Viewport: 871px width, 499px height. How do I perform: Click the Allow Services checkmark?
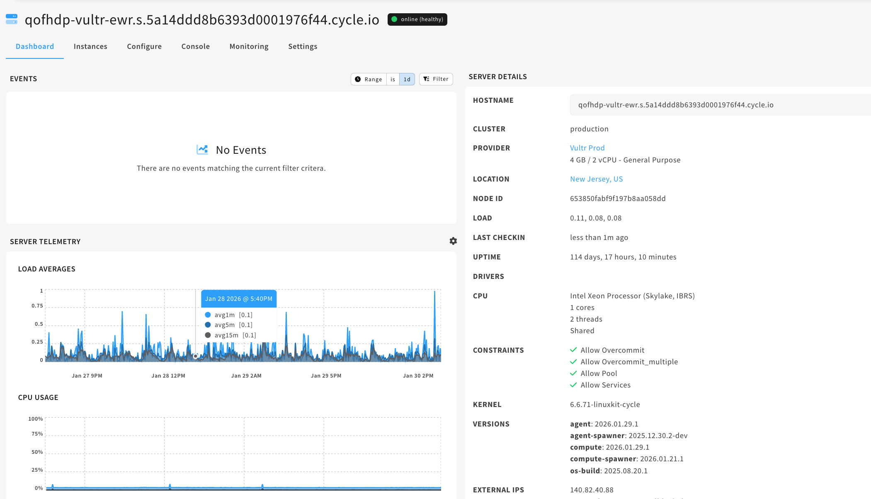click(573, 385)
